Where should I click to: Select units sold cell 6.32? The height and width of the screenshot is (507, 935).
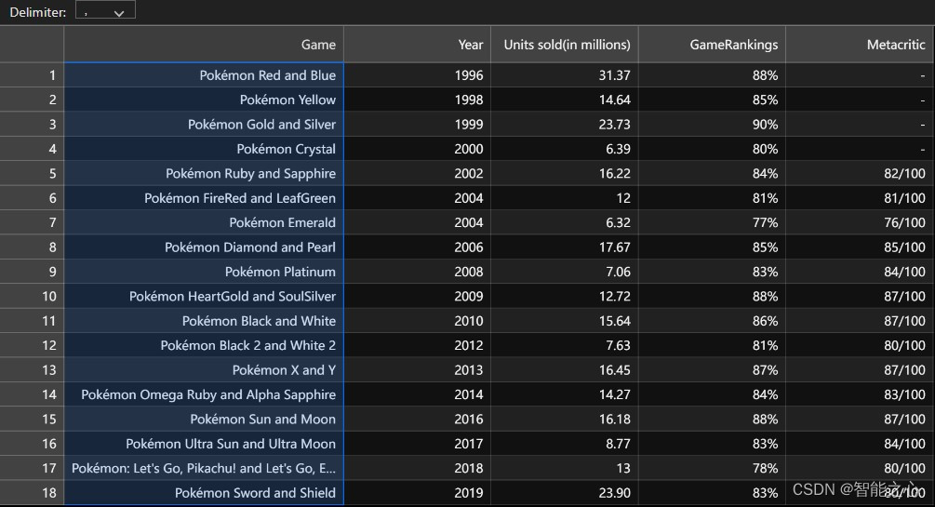[x=564, y=222]
